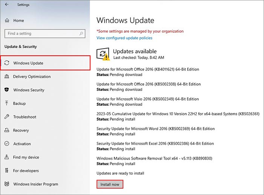This screenshot has width=264, height=195.
Task: Click the Office 2016 KB5002308 update entry
Action: point(149,87)
